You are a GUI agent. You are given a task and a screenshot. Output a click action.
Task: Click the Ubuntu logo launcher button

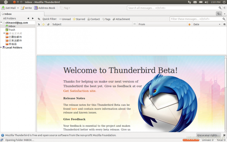(x=6, y=2)
